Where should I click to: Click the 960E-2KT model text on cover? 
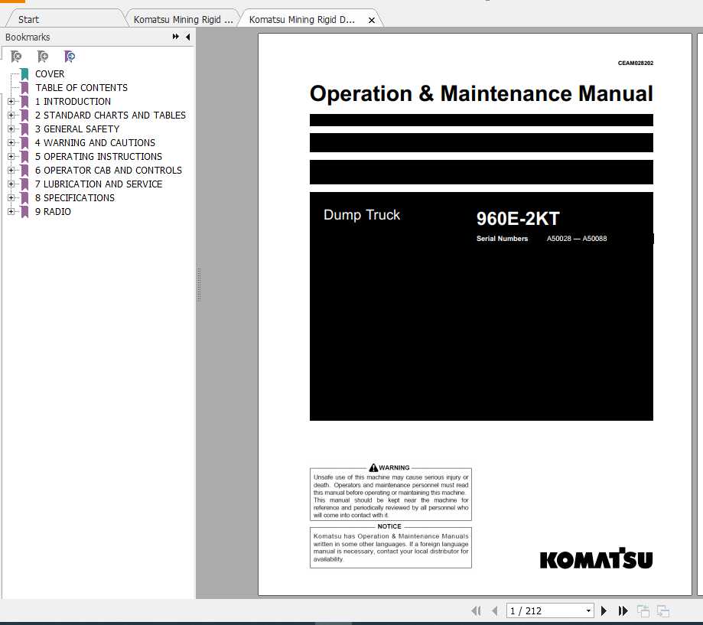pyautogui.click(x=518, y=219)
